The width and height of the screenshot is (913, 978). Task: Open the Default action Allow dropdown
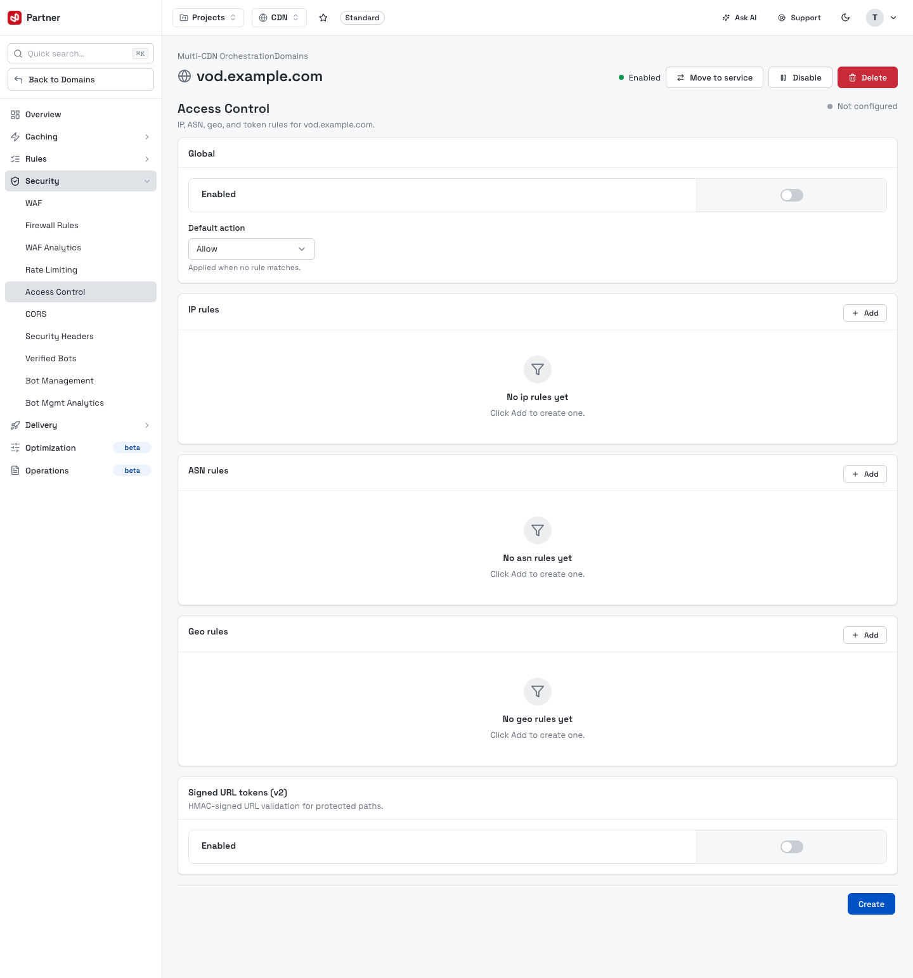pyautogui.click(x=252, y=249)
